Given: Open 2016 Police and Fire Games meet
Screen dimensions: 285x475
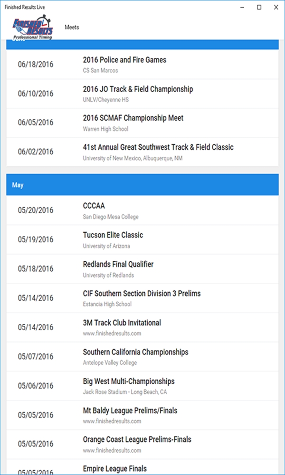Looking at the screenshot, I should click(x=124, y=60).
